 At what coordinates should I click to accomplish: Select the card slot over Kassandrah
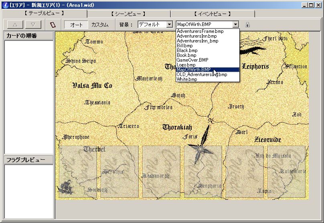click(x=161, y=172)
